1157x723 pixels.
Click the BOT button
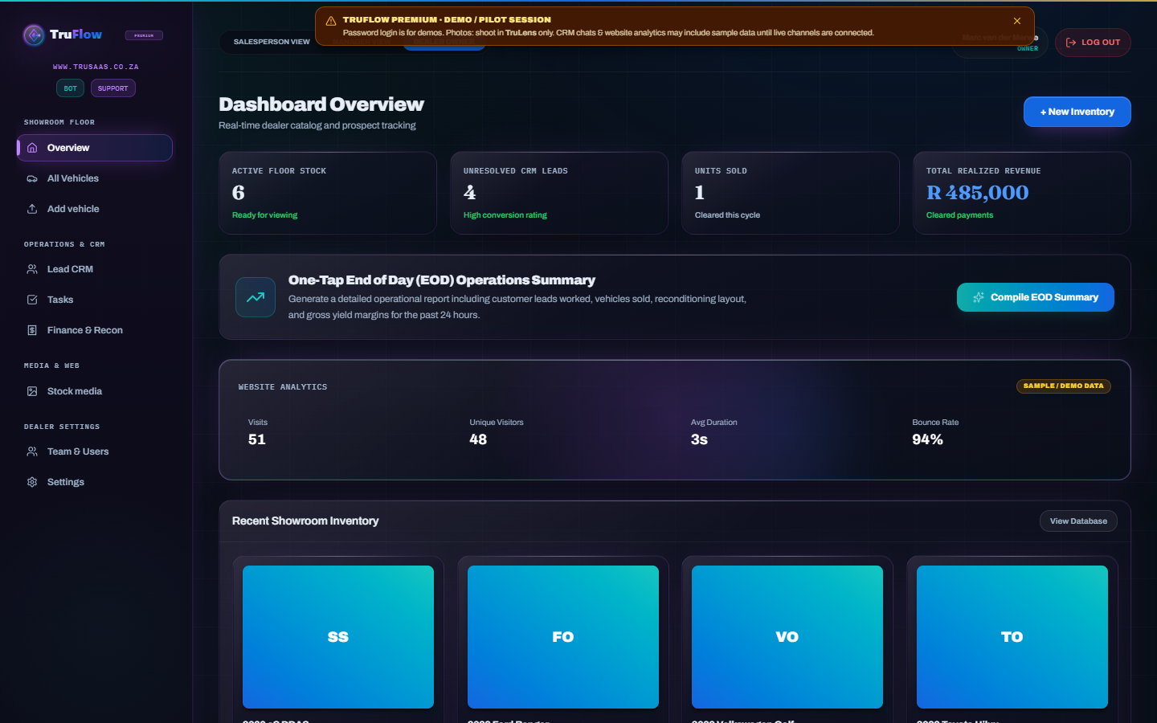pyautogui.click(x=70, y=88)
